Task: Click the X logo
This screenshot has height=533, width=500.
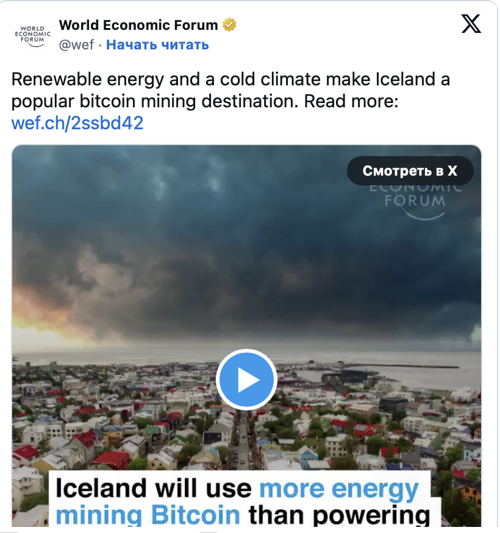Action: coord(470,24)
